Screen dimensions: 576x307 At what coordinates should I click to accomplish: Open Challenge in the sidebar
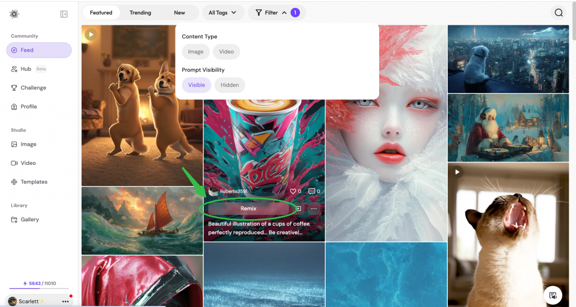pos(33,88)
